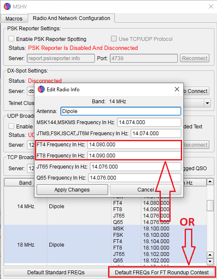Switch to the Macros tab
This screenshot has width=217, height=279.
pyautogui.click(x=14, y=18)
